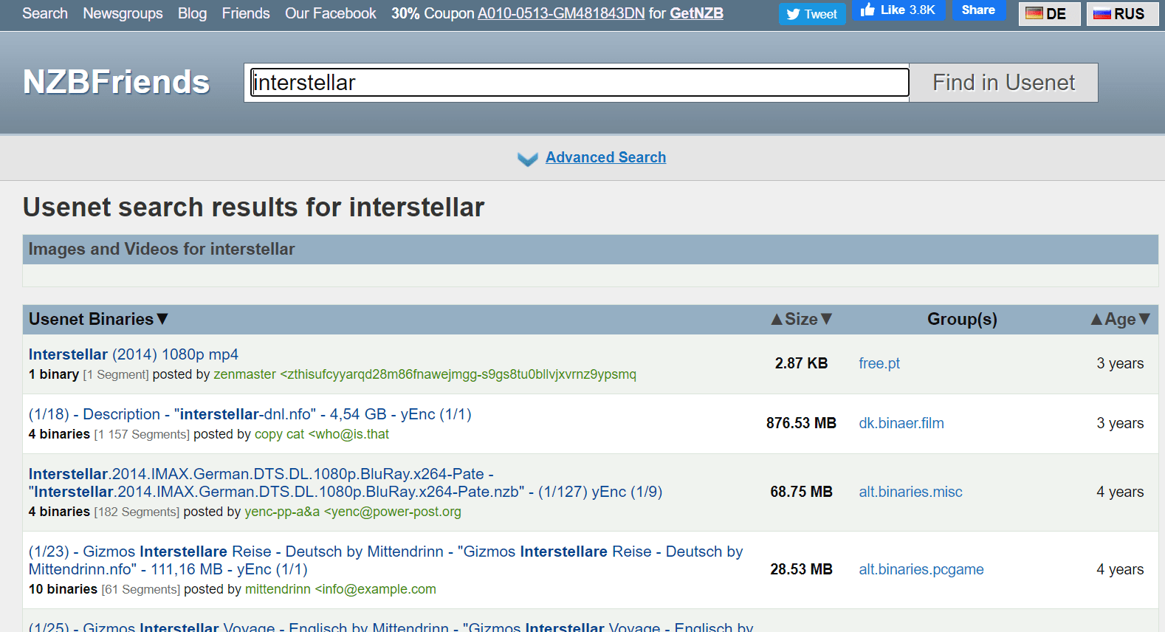Open the Interstellar (2014) 1080p mp4 result
Image resolution: width=1165 pixels, height=632 pixels.
pos(133,354)
